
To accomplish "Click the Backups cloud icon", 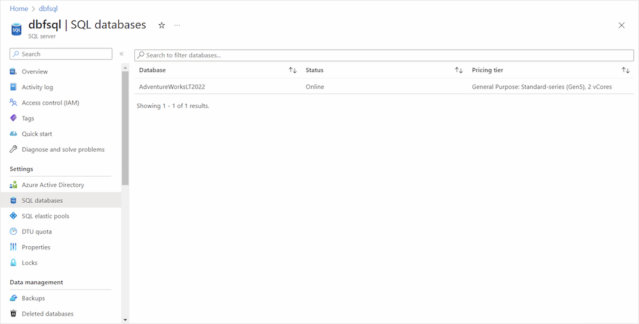I will point(13,298).
